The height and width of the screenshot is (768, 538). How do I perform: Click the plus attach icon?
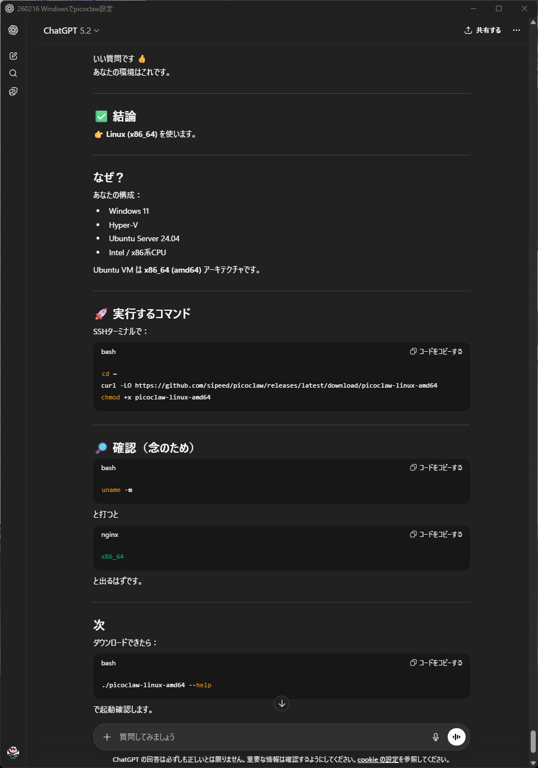tap(107, 737)
